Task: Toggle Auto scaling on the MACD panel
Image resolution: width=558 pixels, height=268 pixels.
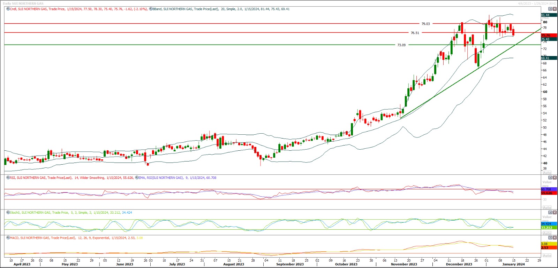Action: coord(547,255)
